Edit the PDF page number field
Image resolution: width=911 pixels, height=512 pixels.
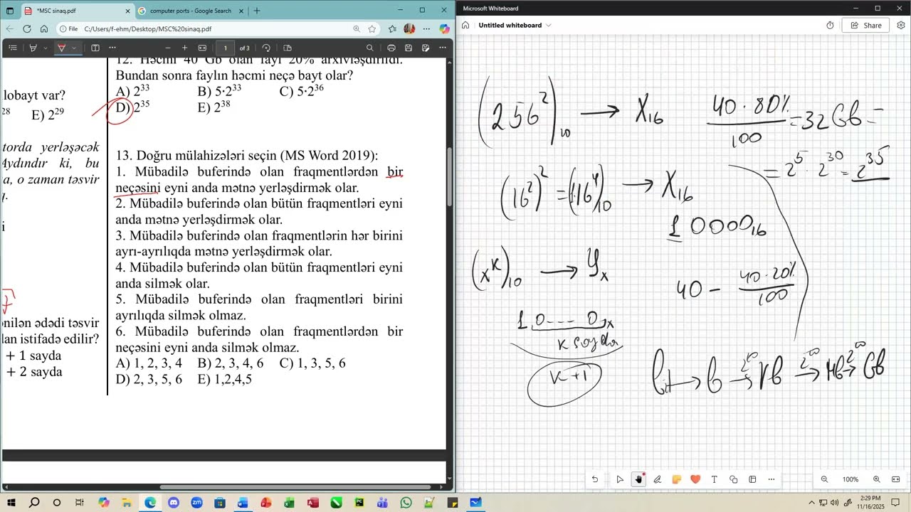[226, 48]
